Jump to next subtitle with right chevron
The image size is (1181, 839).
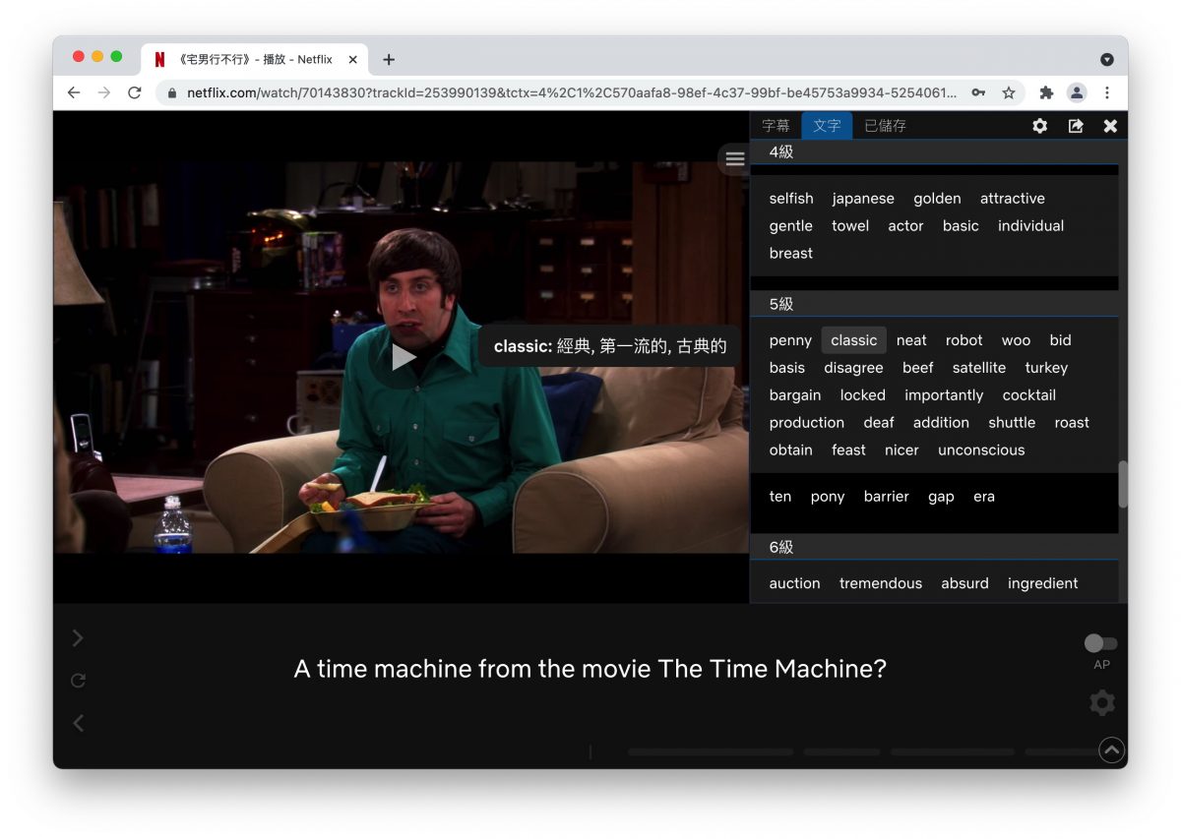point(78,638)
